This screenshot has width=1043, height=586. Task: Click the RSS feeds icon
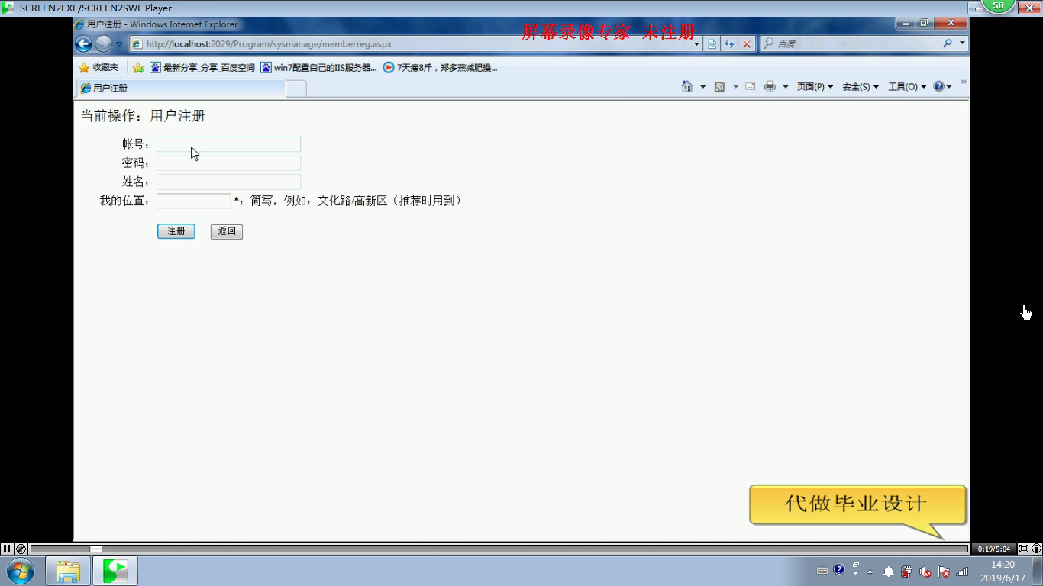[719, 87]
